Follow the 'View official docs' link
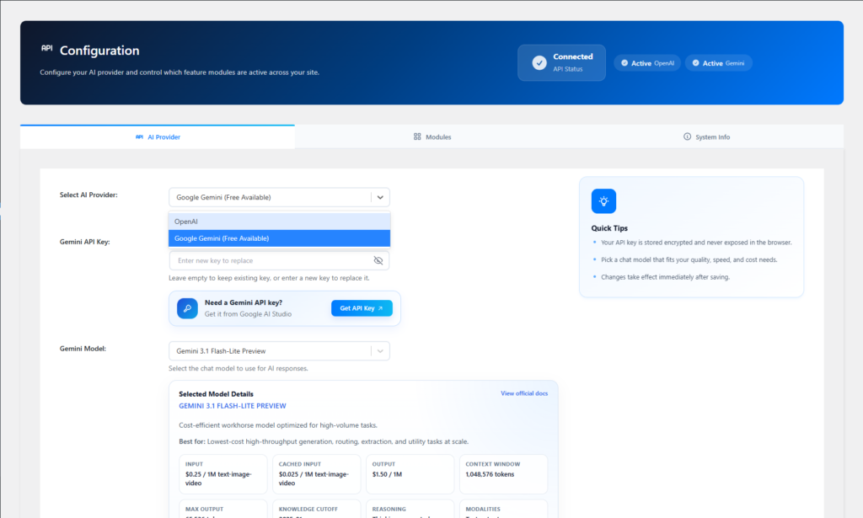863x518 pixels. pos(526,393)
